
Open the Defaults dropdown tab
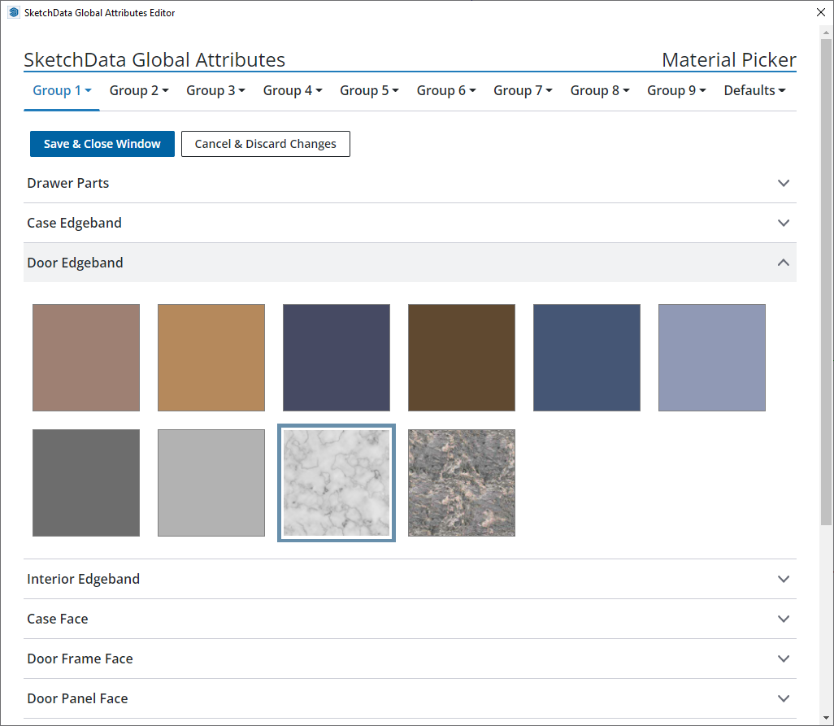pyautogui.click(x=754, y=90)
